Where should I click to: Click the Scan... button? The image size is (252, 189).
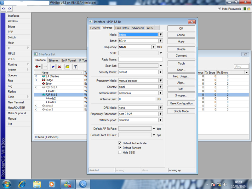pos(181,70)
